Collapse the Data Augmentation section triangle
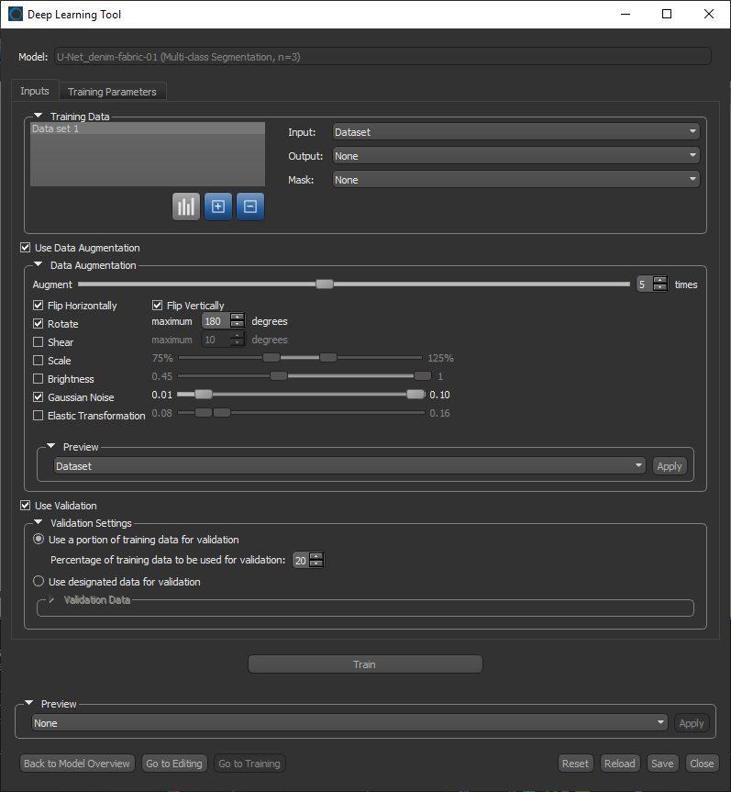This screenshot has width=731, height=792. click(x=39, y=265)
